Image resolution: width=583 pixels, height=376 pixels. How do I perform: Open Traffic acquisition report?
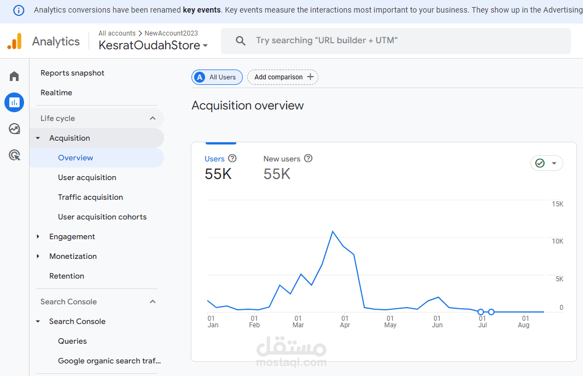[x=90, y=197]
